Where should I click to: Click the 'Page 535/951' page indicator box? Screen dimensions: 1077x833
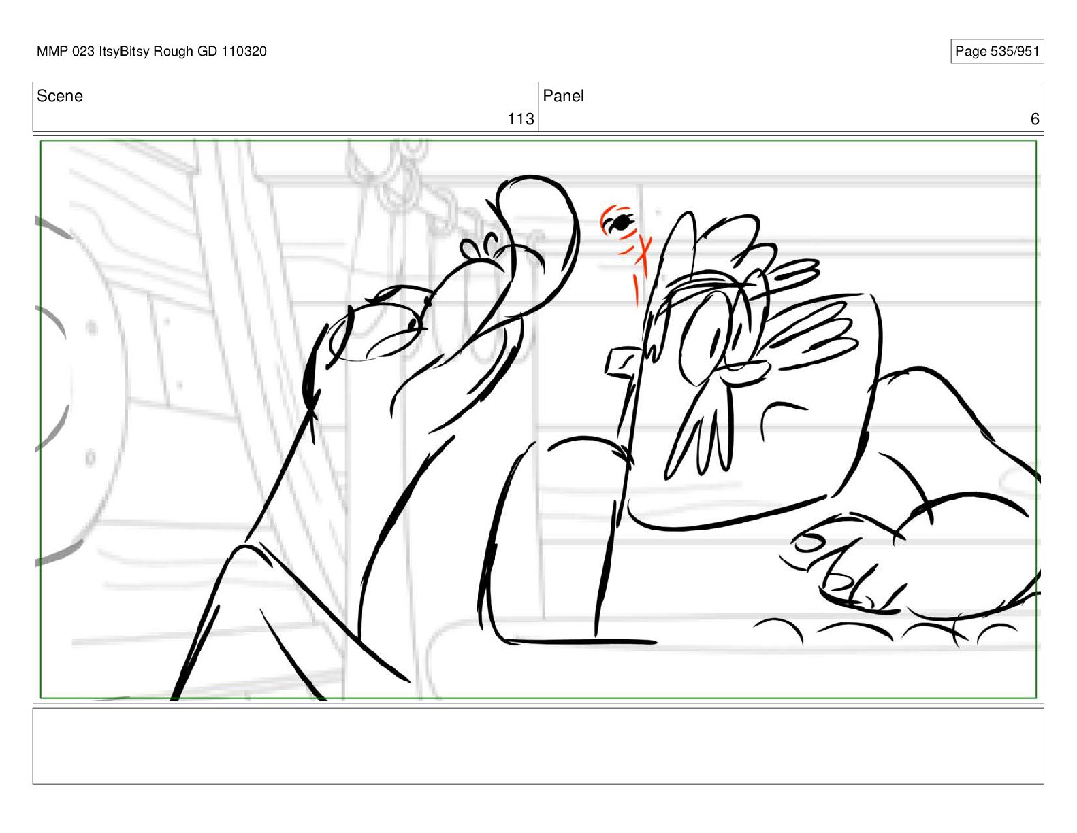click(997, 51)
